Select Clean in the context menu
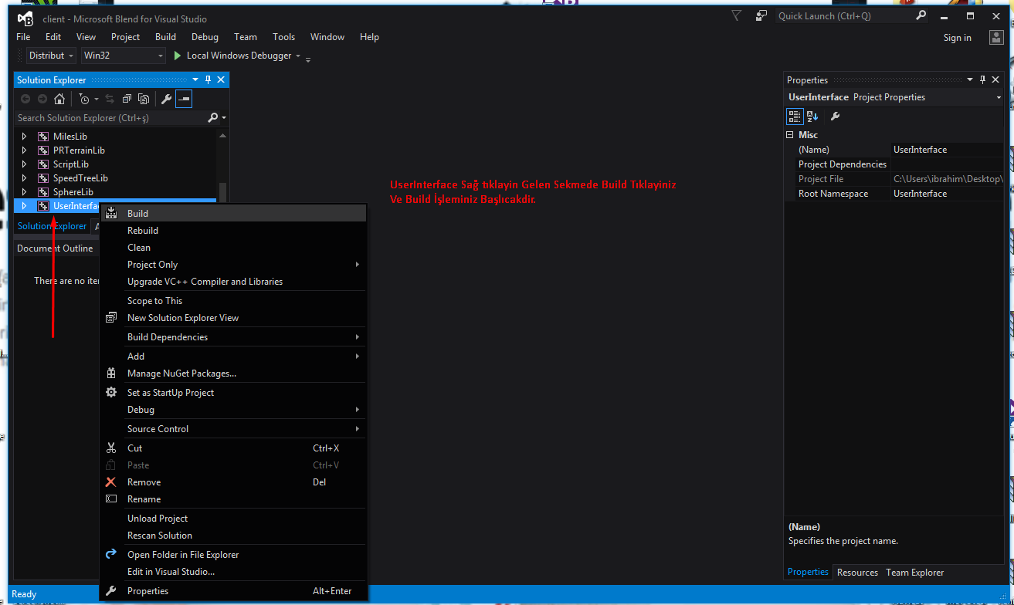Image resolution: width=1014 pixels, height=605 pixels. [233, 248]
